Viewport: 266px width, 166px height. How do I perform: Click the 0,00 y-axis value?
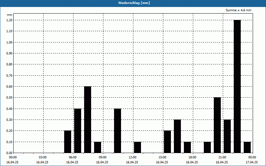tap(9, 153)
